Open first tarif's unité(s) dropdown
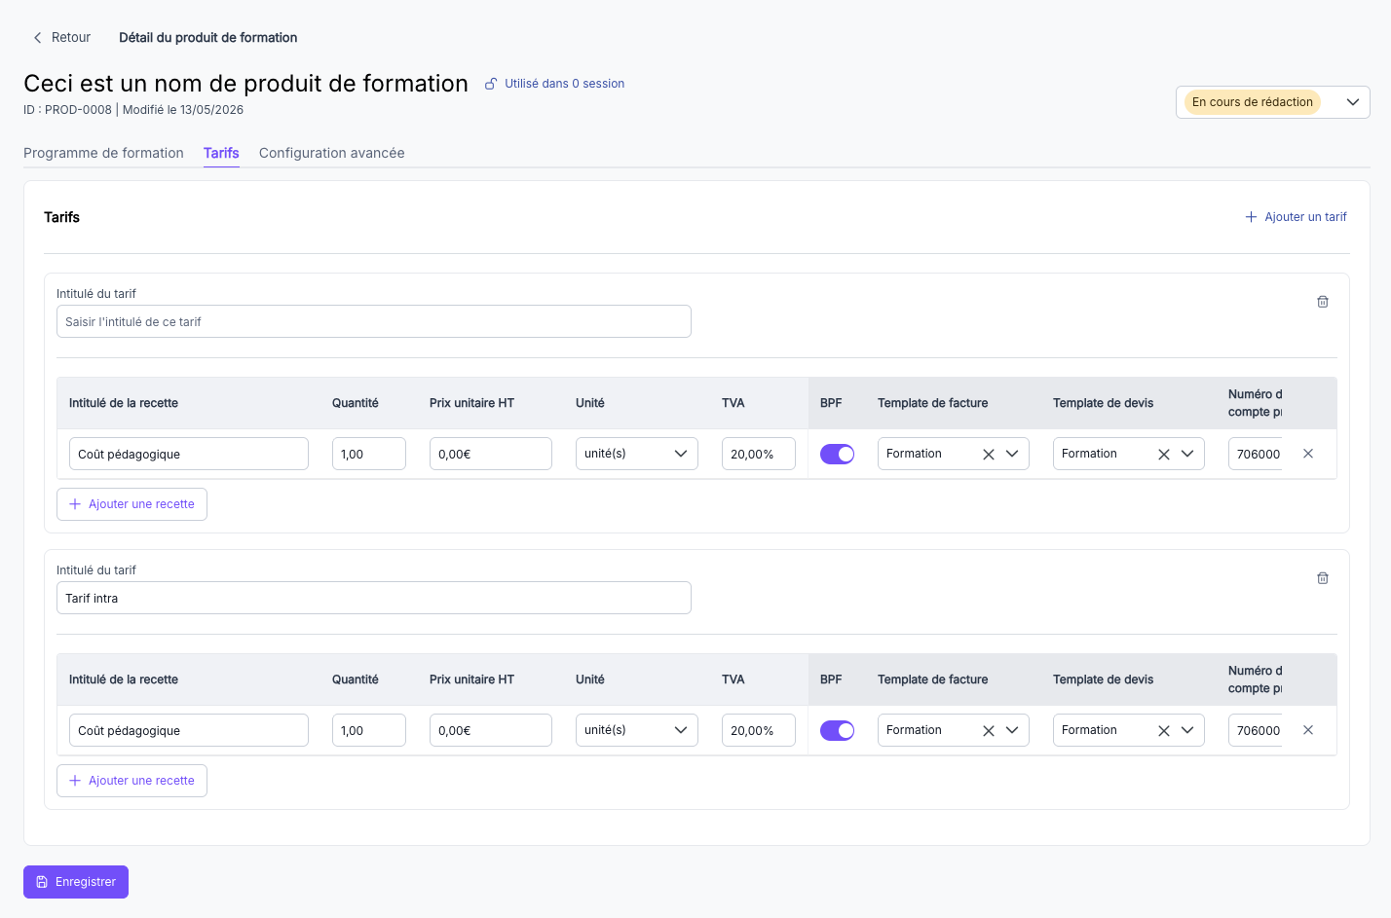The height and width of the screenshot is (918, 1391). (636, 454)
